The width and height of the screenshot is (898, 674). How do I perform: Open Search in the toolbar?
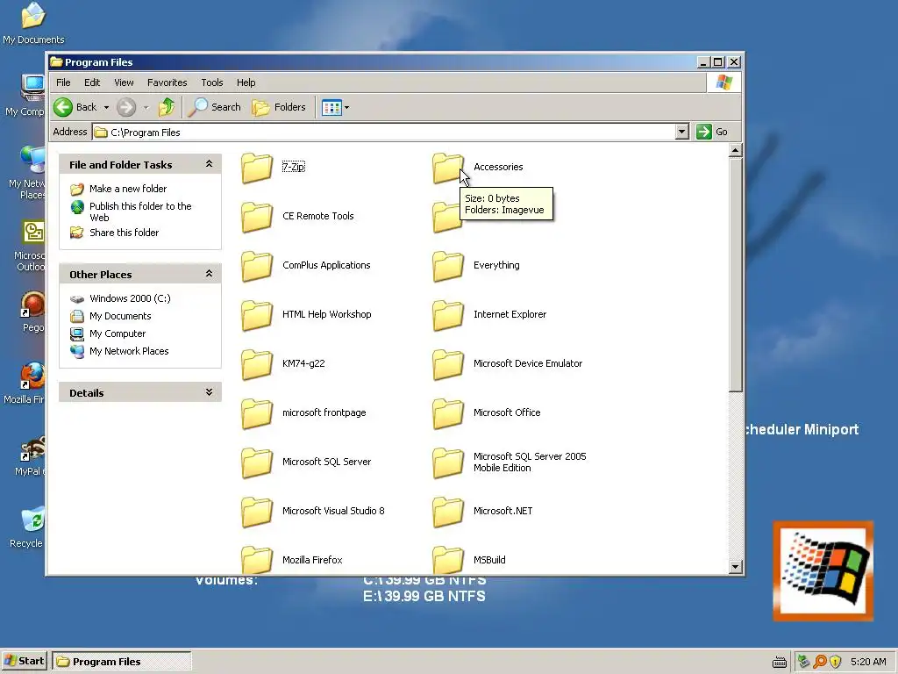tap(214, 107)
